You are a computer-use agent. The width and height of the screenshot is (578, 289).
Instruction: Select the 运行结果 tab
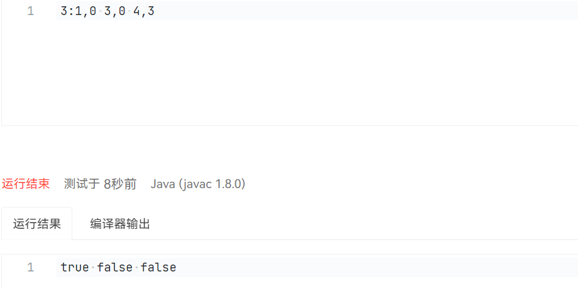click(x=37, y=224)
